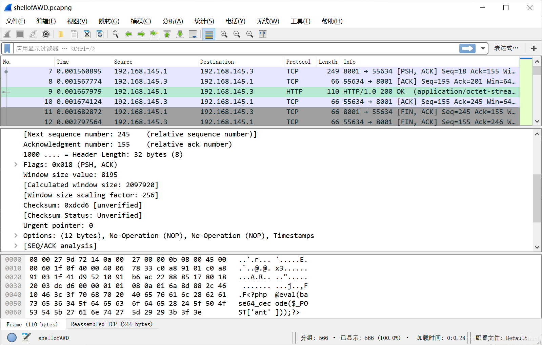Image resolution: width=542 pixels, height=345 pixels.
Task: Open the 文件(F) menu
Action: [x=16, y=21]
